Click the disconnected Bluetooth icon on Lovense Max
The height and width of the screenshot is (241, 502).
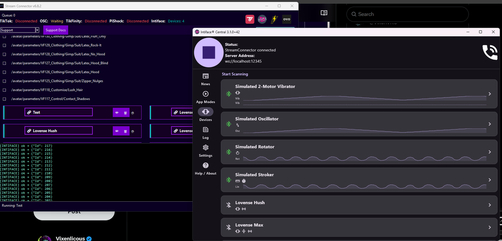coord(228,227)
